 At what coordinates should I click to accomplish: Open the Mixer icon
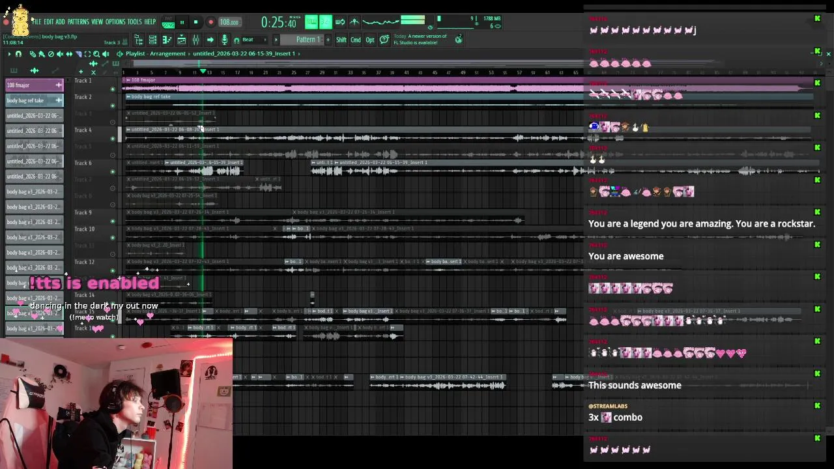195,40
